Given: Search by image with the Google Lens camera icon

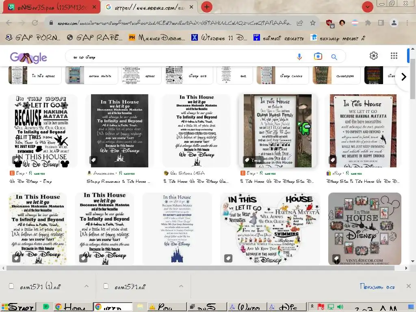Looking at the screenshot, I should pos(318,56).
